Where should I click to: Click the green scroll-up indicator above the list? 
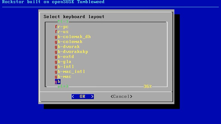(x=63, y=22)
